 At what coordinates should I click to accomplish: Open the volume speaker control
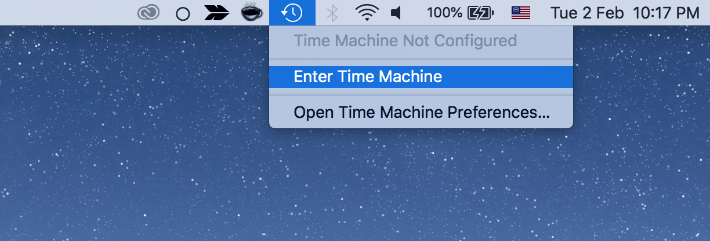pyautogui.click(x=397, y=13)
